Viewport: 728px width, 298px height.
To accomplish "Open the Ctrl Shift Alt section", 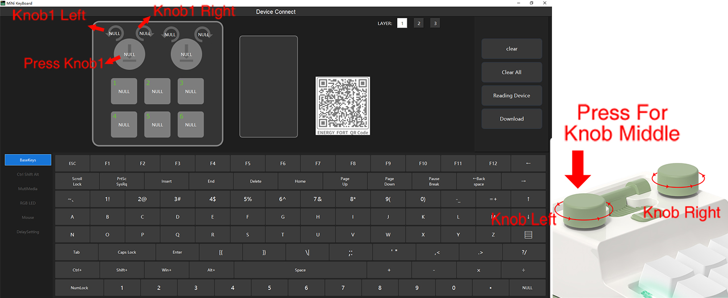I will point(27,174).
